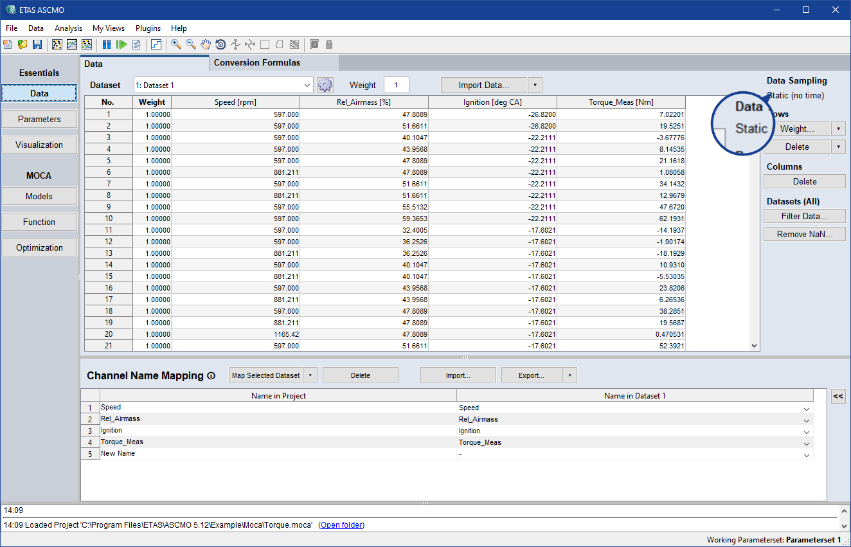Open dropdown for Torque_Meas dataset mapping
The width and height of the screenshot is (851, 547).
pyautogui.click(x=806, y=443)
